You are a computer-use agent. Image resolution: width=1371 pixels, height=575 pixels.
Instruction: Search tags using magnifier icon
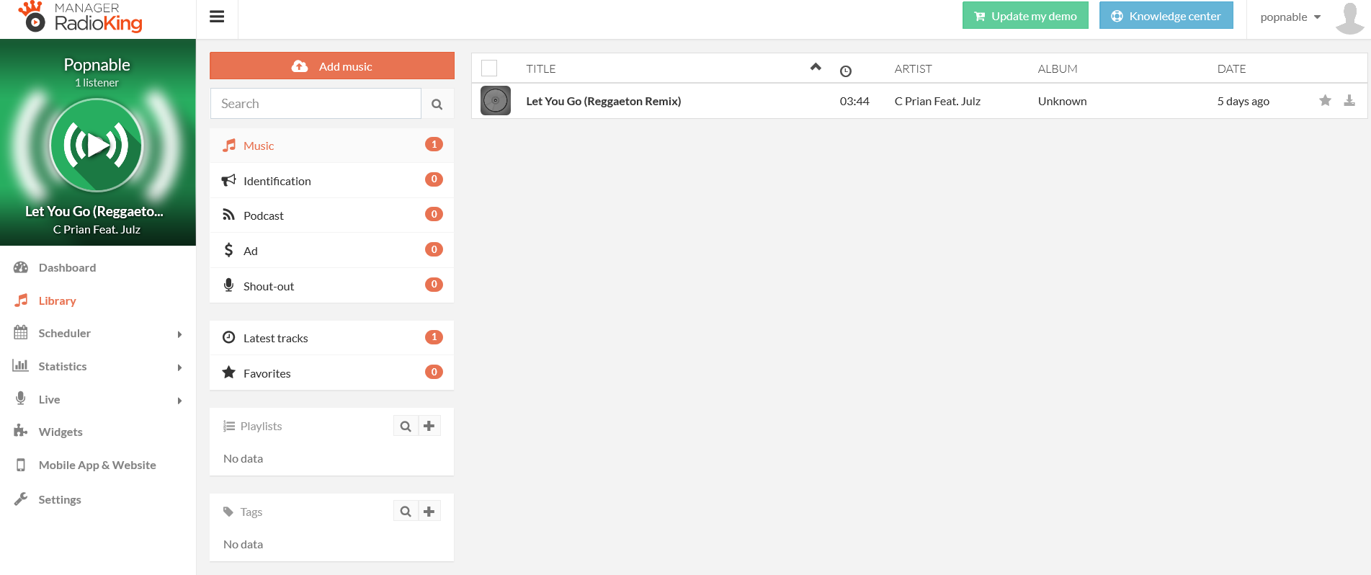[406, 512]
